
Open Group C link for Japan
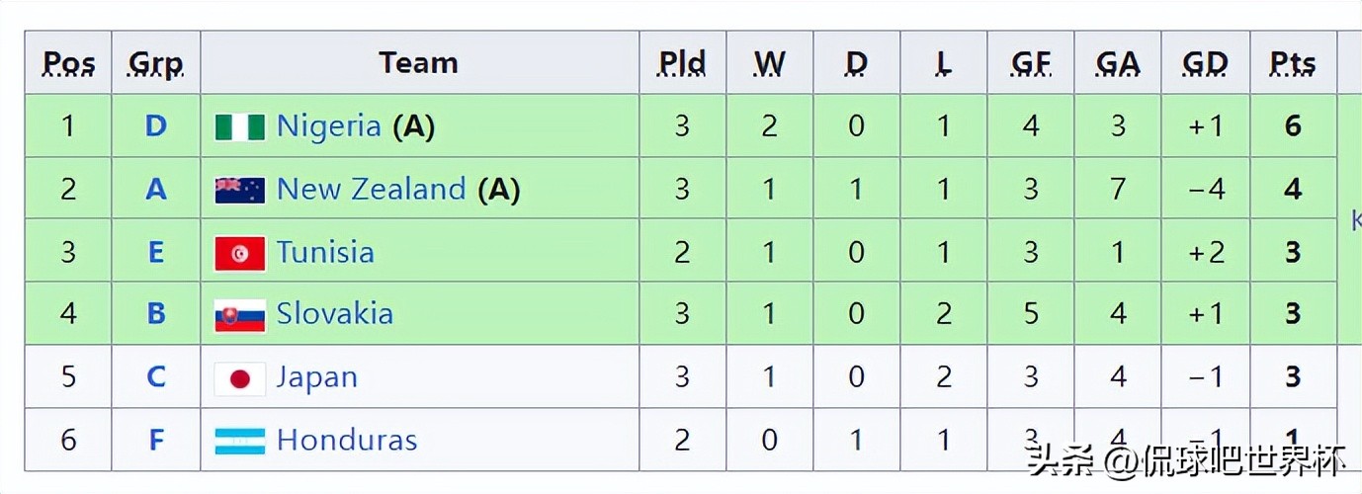[156, 378]
